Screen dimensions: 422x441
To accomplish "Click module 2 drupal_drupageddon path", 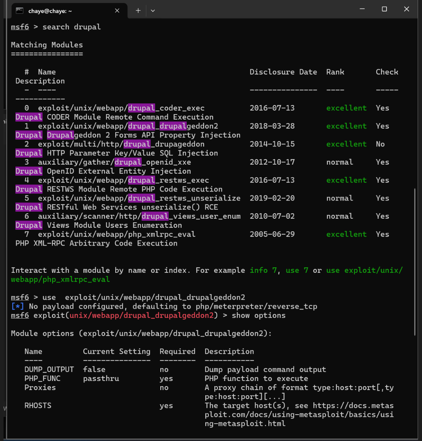I will (121, 144).
